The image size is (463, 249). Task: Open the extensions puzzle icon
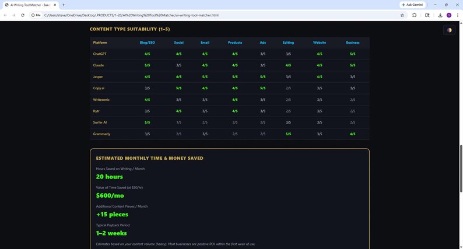[x=414, y=15]
